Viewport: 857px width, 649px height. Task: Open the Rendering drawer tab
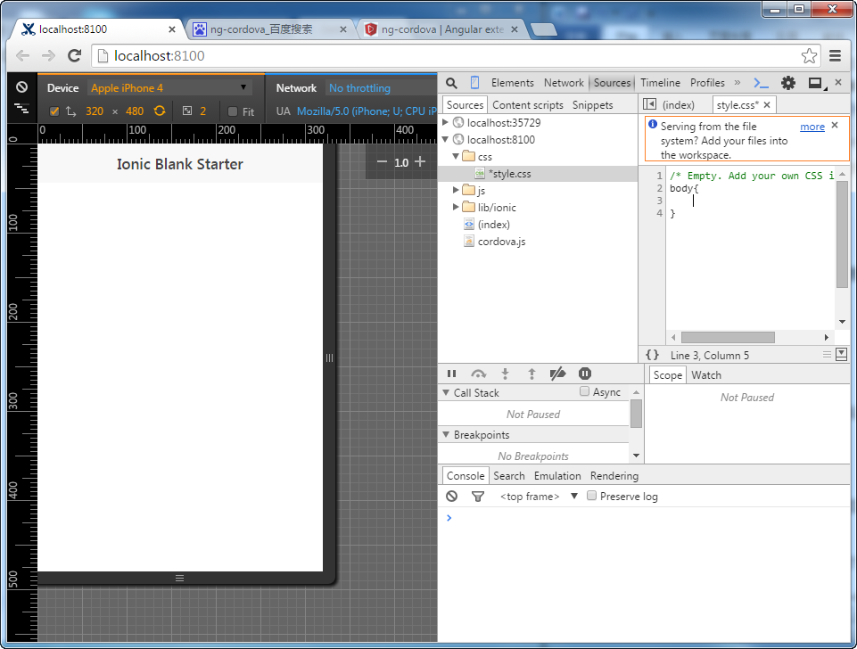click(x=614, y=476)
